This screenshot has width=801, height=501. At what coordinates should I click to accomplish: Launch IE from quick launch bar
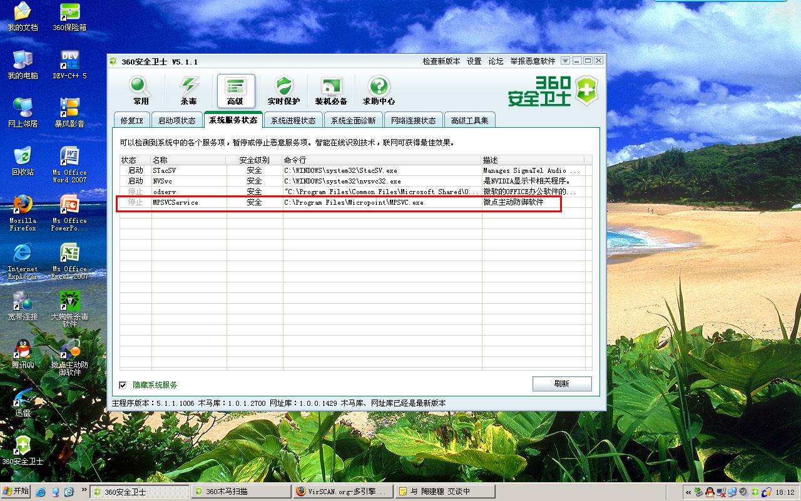pos(41,492)
